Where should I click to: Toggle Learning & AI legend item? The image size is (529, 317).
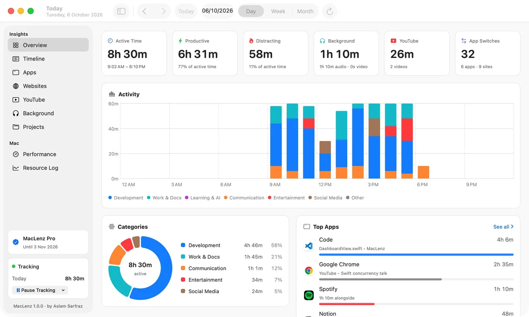pos(203,198)
